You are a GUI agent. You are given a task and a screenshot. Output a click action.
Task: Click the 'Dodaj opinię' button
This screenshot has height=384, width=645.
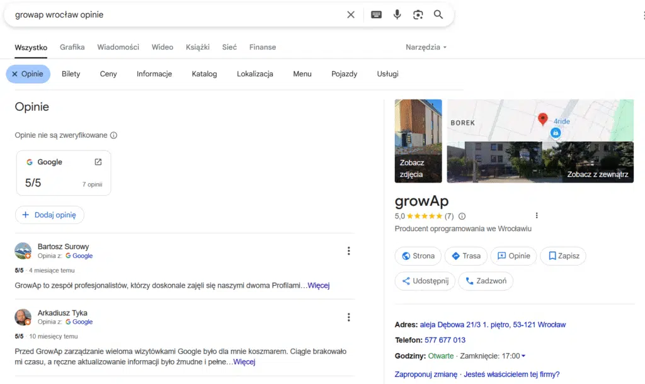tap(50, 215)
